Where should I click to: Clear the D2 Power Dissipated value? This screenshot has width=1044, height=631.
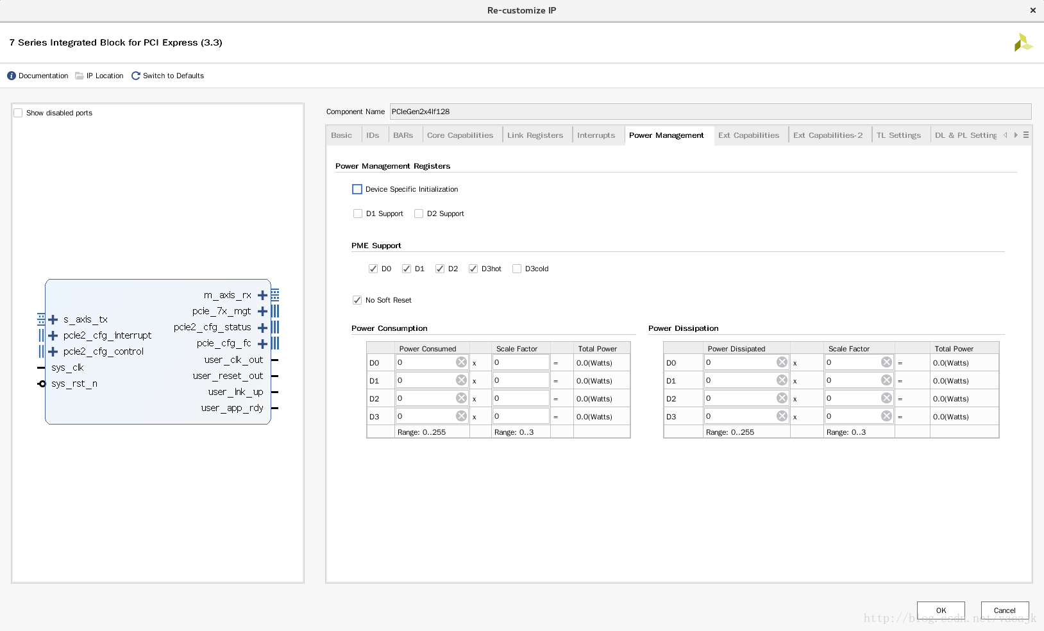[782, 398]
